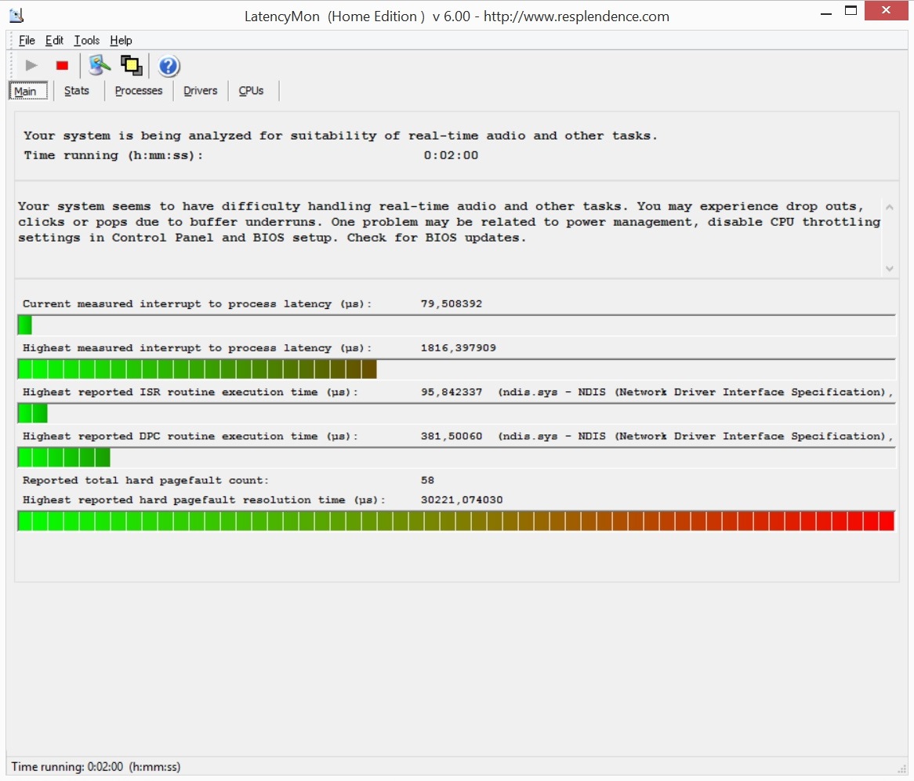Screen dimensions: 914x781
Task: Click the ISR ndis.sys driver description
Action: pos(695,393)
